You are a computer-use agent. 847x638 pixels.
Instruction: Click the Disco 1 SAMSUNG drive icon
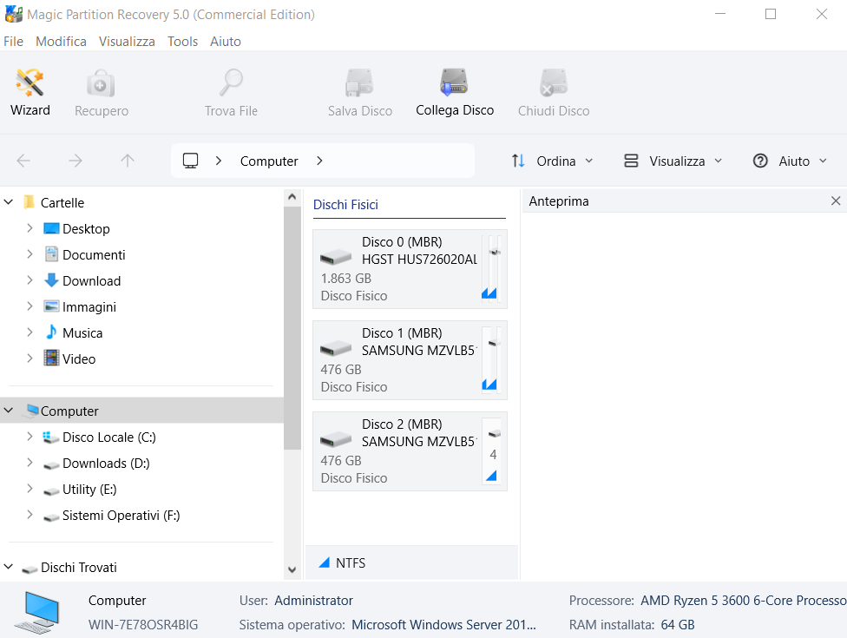tap(336, 348)
